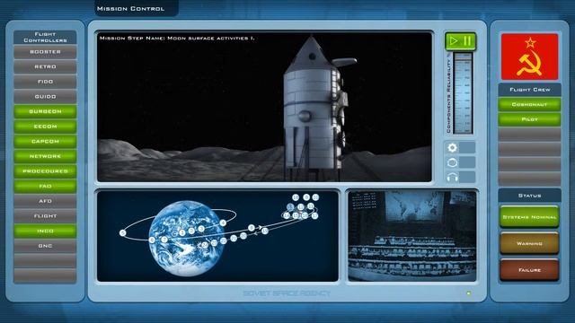The image size is (575, 323).
Task: Select the GNC flight controller
Action: [x=45, y=246]
